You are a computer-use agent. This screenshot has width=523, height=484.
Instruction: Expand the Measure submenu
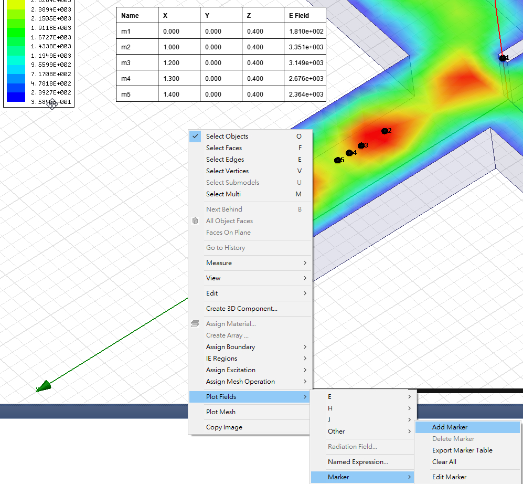click(250, 263)
